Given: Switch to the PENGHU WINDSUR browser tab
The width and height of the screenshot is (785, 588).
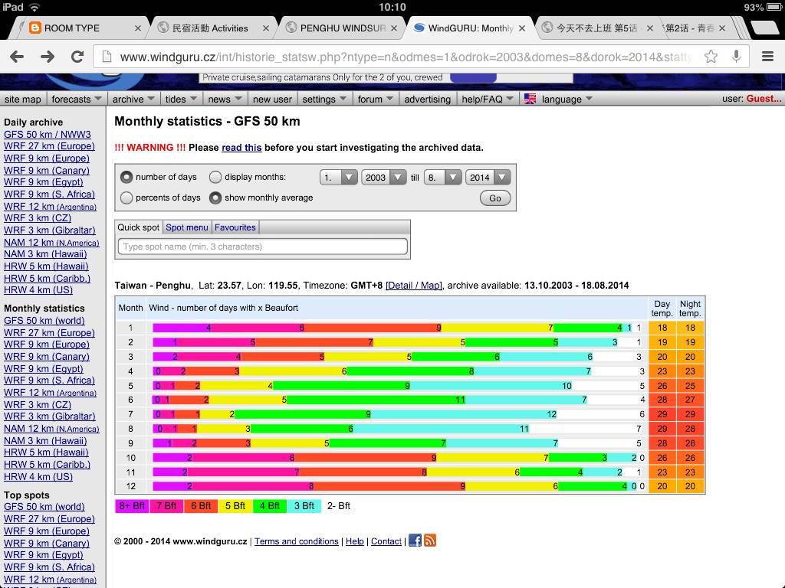Looking at the screenshot, I should [x=342, y=28].
